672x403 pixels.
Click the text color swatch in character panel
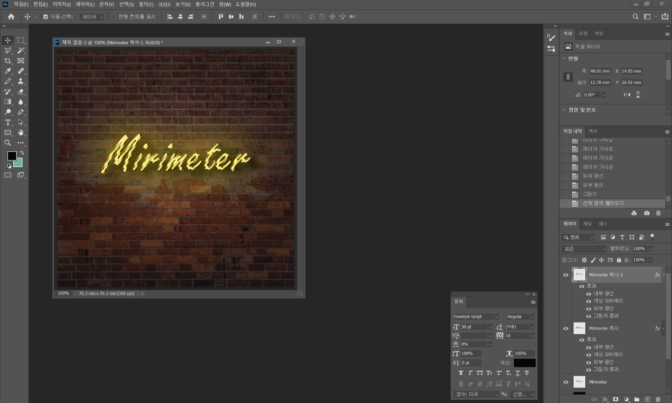524,363
